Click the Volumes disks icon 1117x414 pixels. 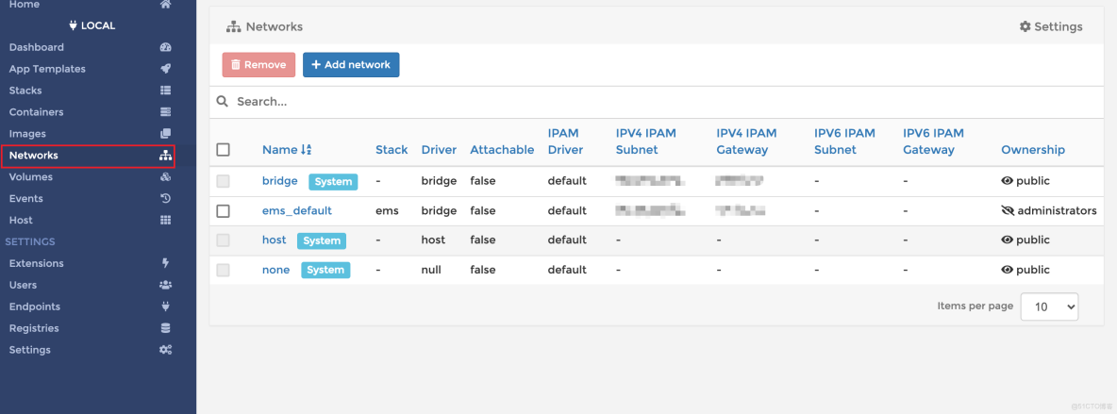(x=166, y=177)
